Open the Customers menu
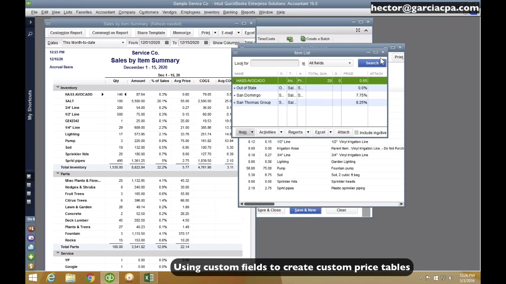 [x=149, y=12]
